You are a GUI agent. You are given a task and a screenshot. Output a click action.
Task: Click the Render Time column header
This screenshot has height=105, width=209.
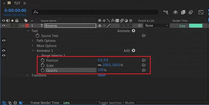click(180, 21)
